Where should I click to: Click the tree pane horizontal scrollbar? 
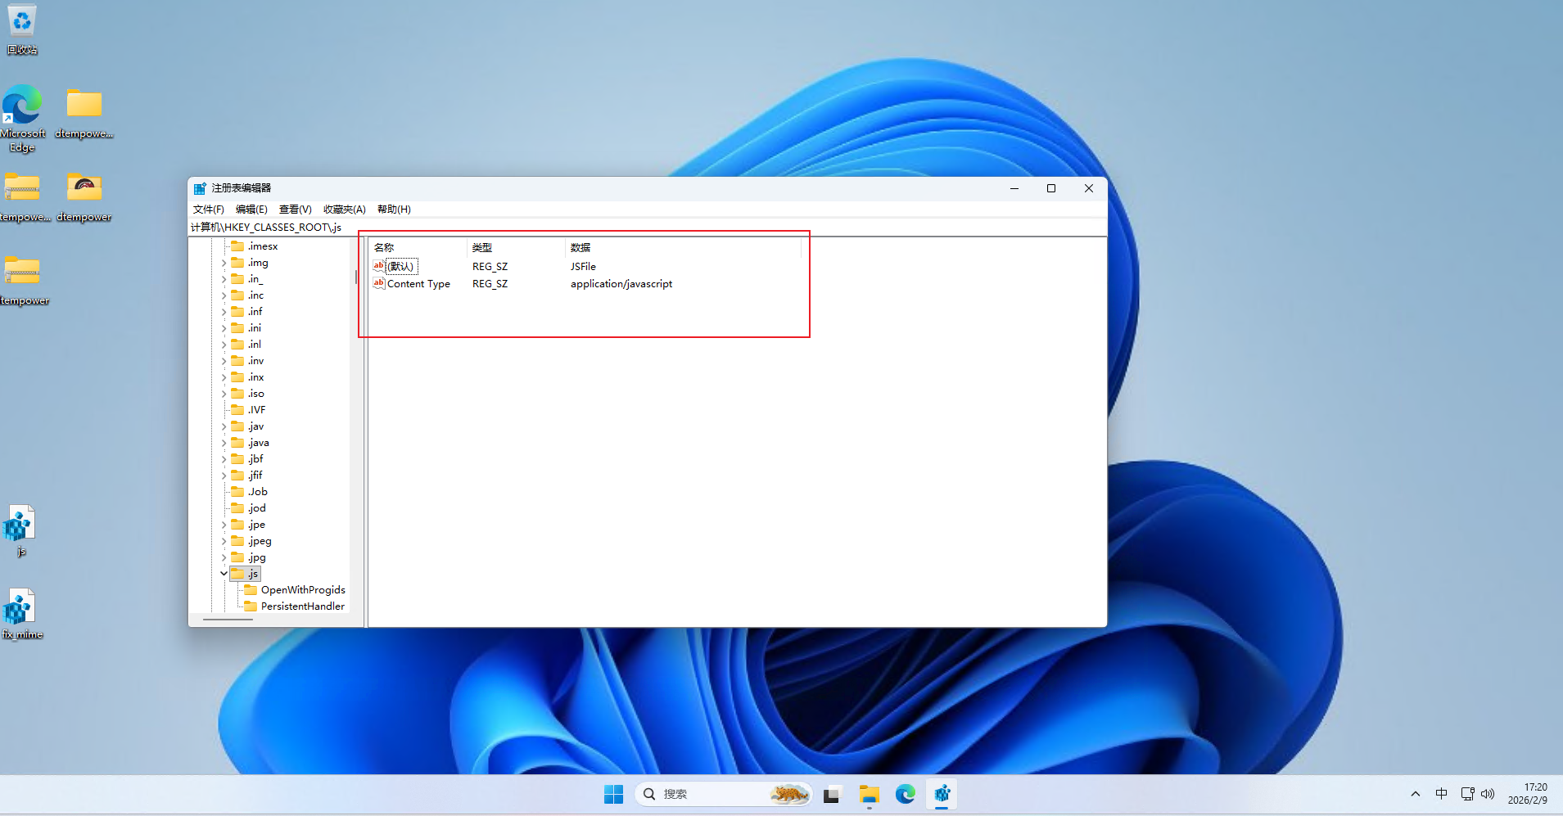tap(228, 620)
